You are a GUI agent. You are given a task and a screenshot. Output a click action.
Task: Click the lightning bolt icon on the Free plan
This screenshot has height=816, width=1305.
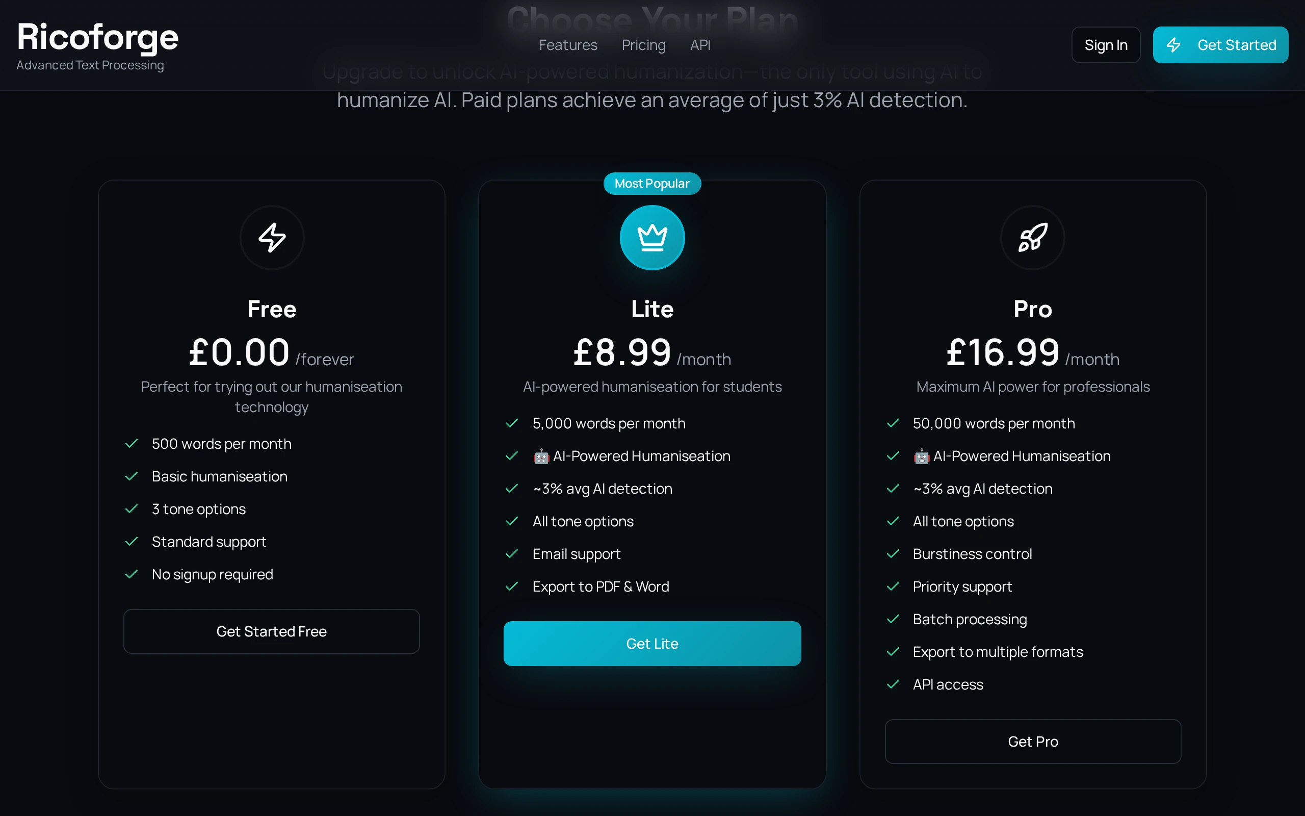coord(271,238)
